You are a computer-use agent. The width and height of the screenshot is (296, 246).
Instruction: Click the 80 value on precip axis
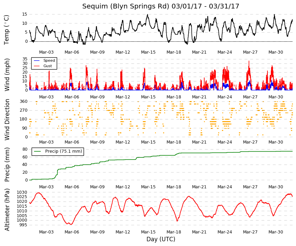(25, 149)
